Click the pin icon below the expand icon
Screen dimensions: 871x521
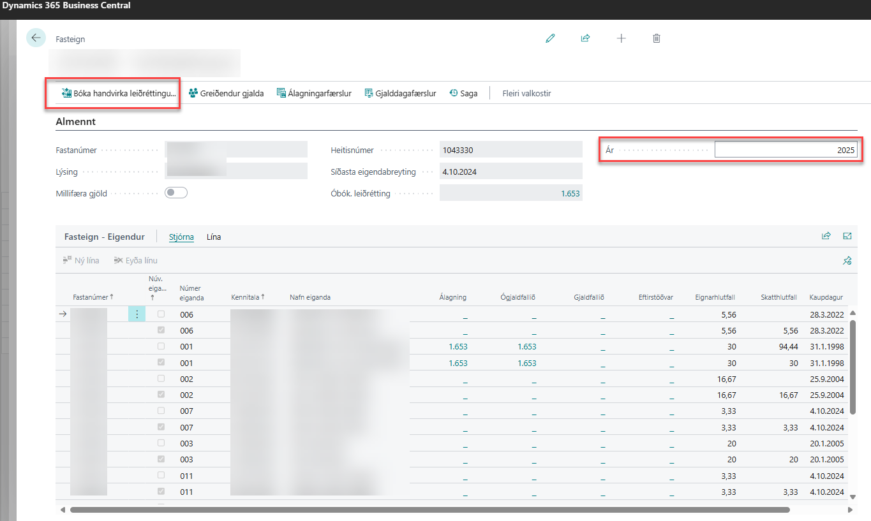847,260
